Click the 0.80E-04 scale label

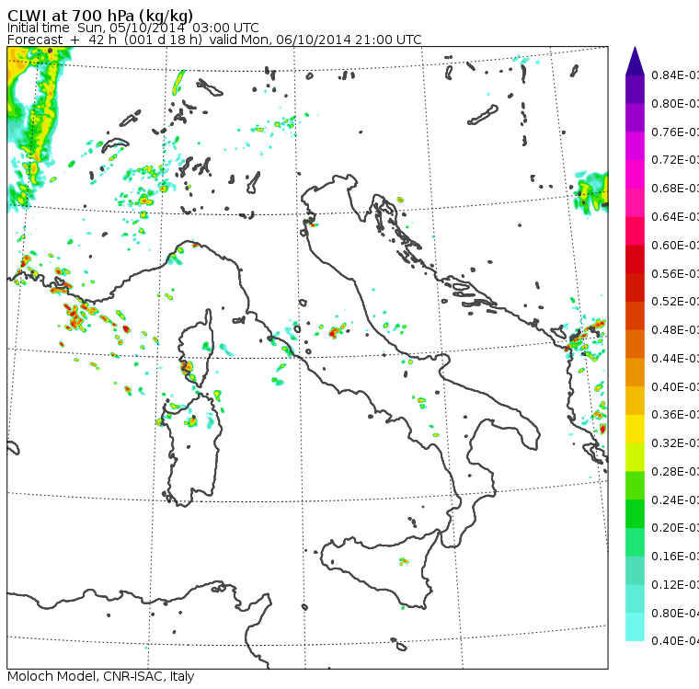click(675, 614)
